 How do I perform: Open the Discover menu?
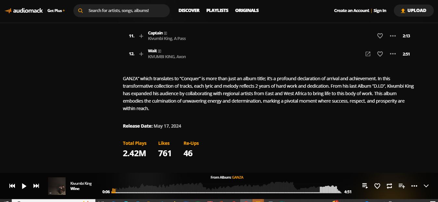point(189,10)
